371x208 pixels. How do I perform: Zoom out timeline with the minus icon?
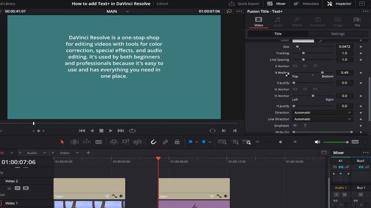[257, 142]
